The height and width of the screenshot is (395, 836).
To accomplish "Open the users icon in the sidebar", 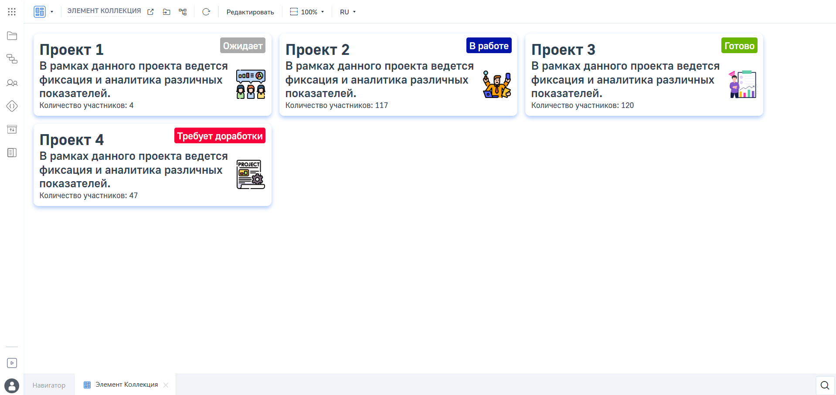I will click(12, 83).
